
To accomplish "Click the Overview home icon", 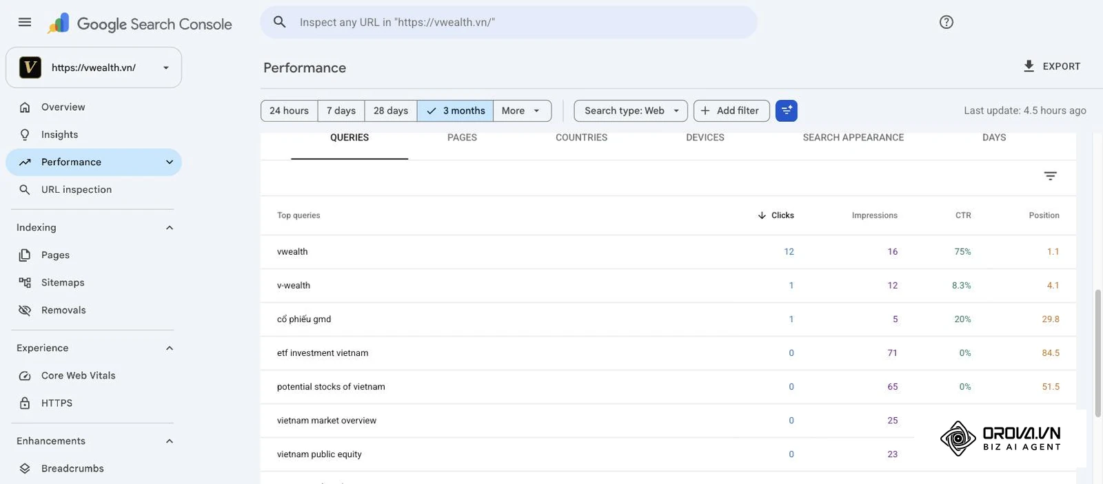I will coord(25,107).
